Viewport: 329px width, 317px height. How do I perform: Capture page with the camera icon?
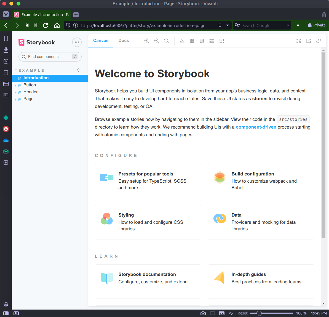203,313
